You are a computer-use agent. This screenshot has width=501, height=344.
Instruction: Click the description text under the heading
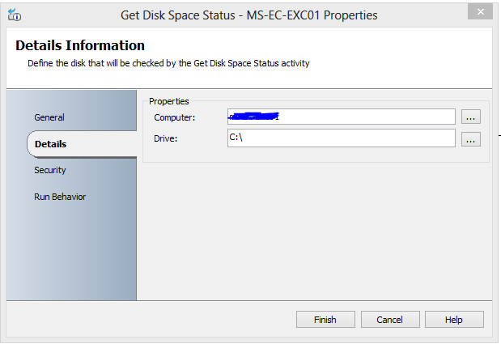coord(168,62)
